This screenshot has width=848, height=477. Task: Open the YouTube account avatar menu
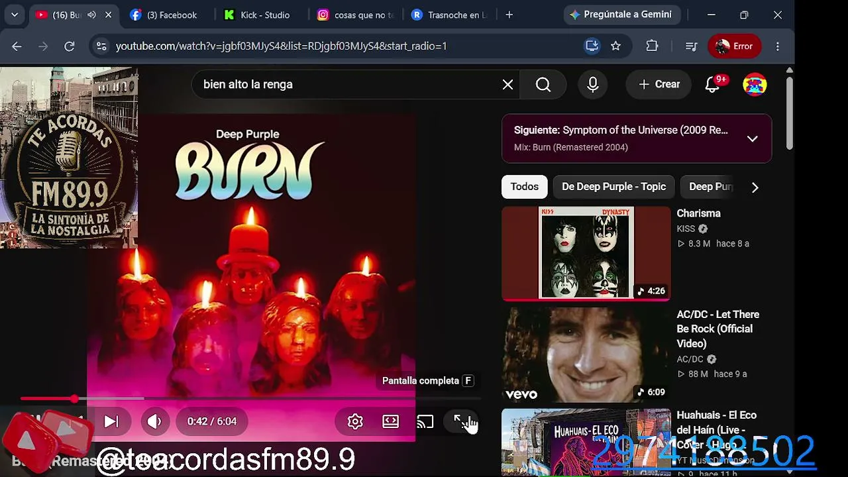(x=755, y=85)
